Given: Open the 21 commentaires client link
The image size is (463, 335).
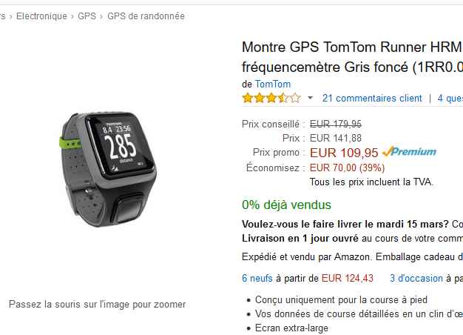Looking at the screenshot, I should [372, 98].
